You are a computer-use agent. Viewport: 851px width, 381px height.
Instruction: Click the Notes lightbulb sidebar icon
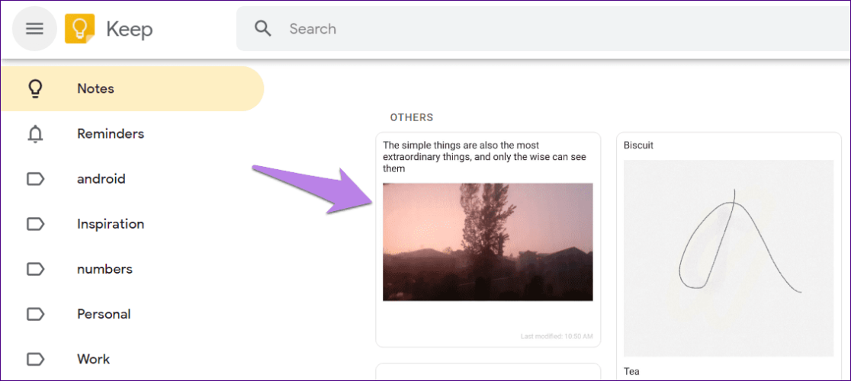point(35,89)
